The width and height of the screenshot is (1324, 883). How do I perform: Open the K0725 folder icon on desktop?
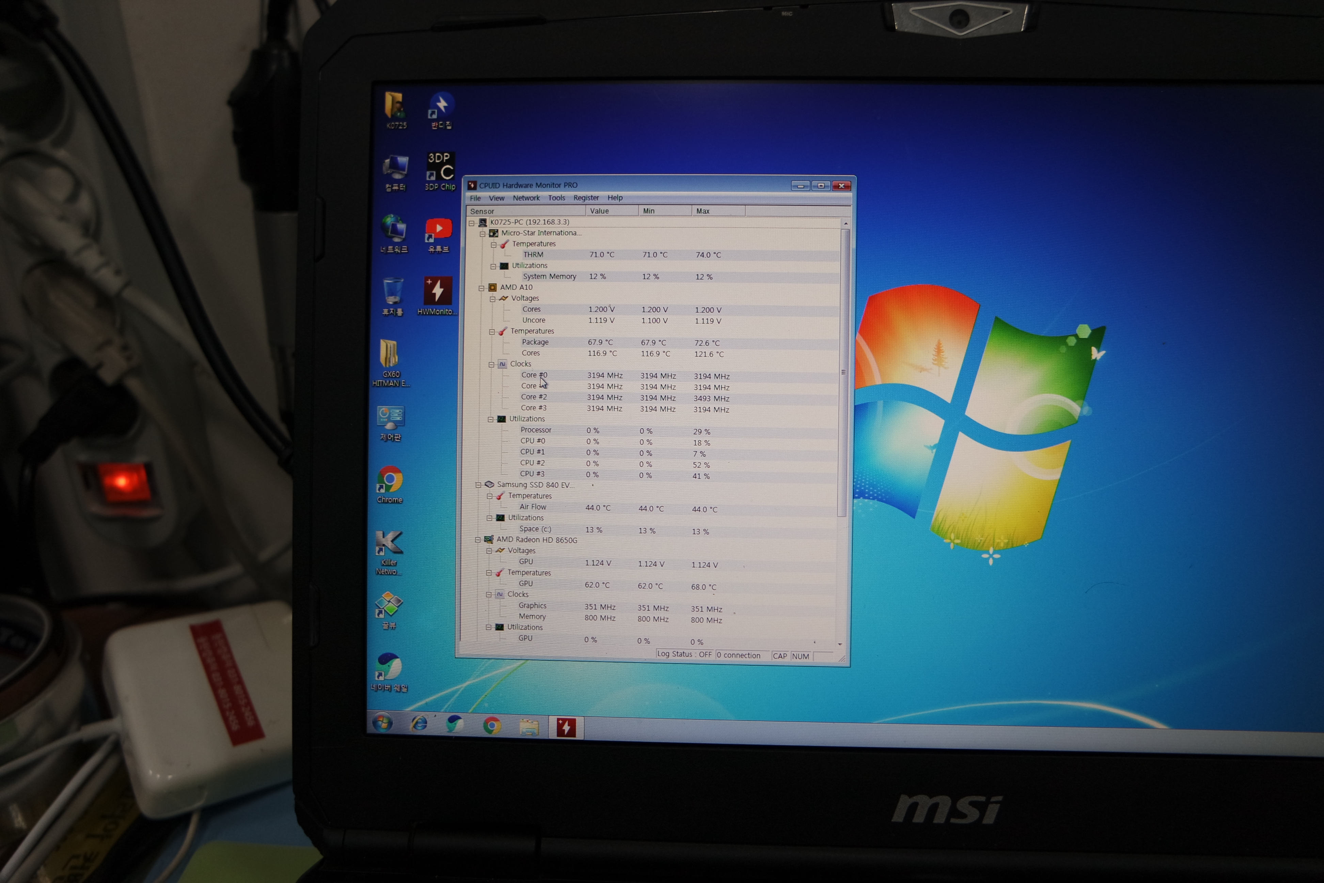[395, 110]
